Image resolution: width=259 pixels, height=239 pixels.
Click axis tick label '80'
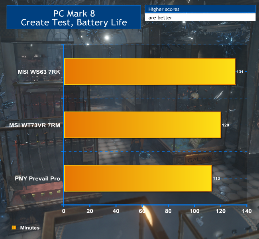168,211
